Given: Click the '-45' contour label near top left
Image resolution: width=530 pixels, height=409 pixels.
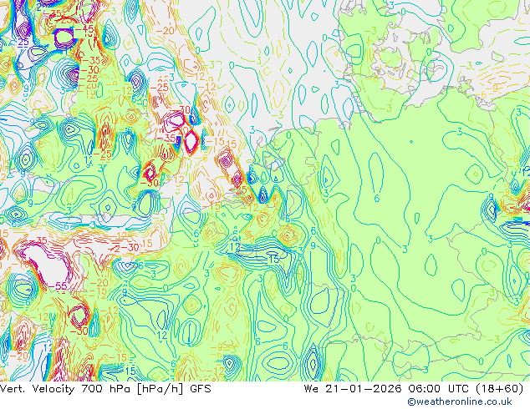Looking at the screenshot, I should (x=84, y=30).
